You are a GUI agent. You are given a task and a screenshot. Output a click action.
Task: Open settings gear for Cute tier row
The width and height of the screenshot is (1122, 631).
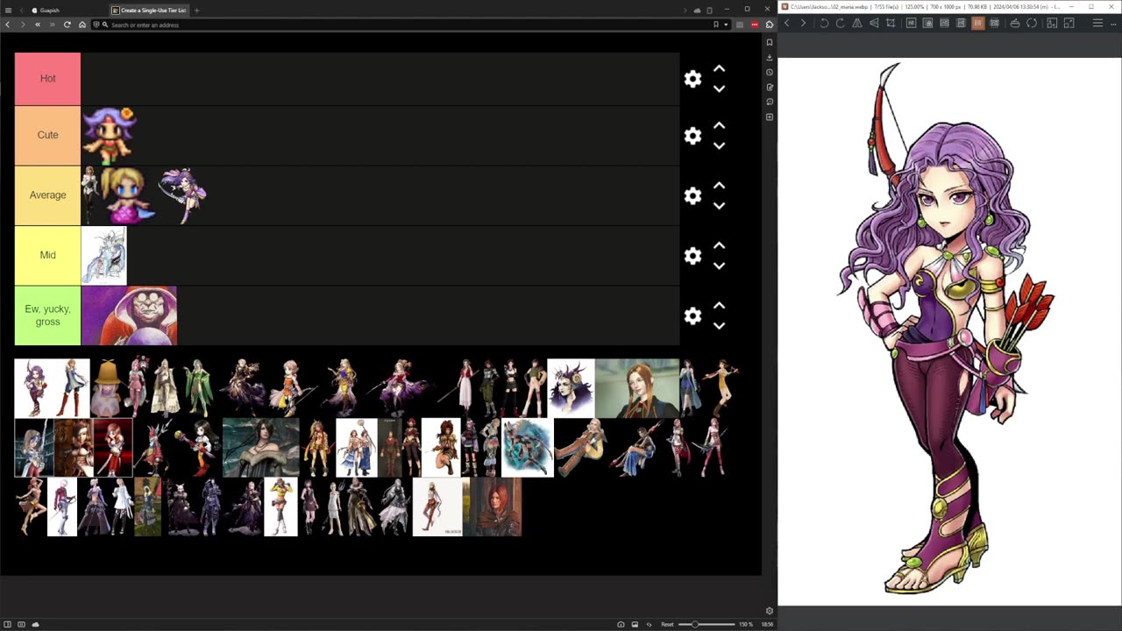692,136
